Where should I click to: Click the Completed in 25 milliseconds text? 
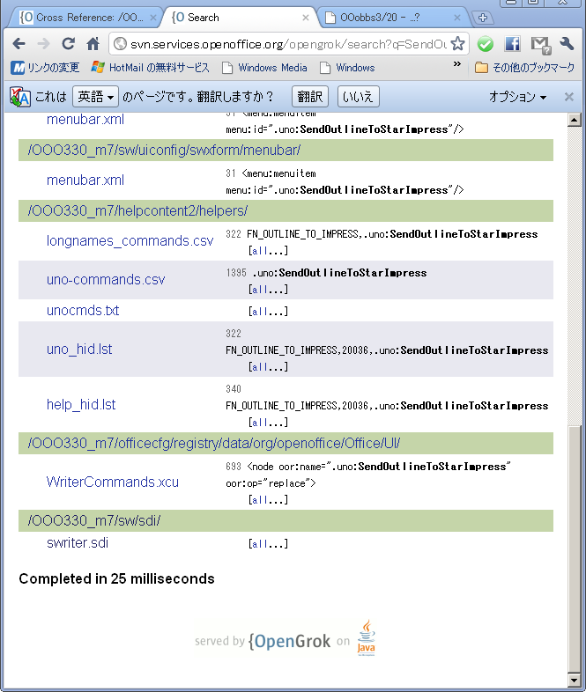(x=116, y=578)
